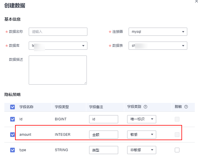Open the 连接器 mysql dropdown
The height and width of the screenshot is (157, 198).
click(158, 32)
